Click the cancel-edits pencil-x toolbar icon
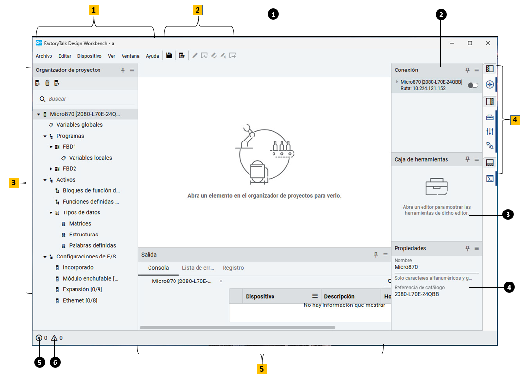 (223, 55)
